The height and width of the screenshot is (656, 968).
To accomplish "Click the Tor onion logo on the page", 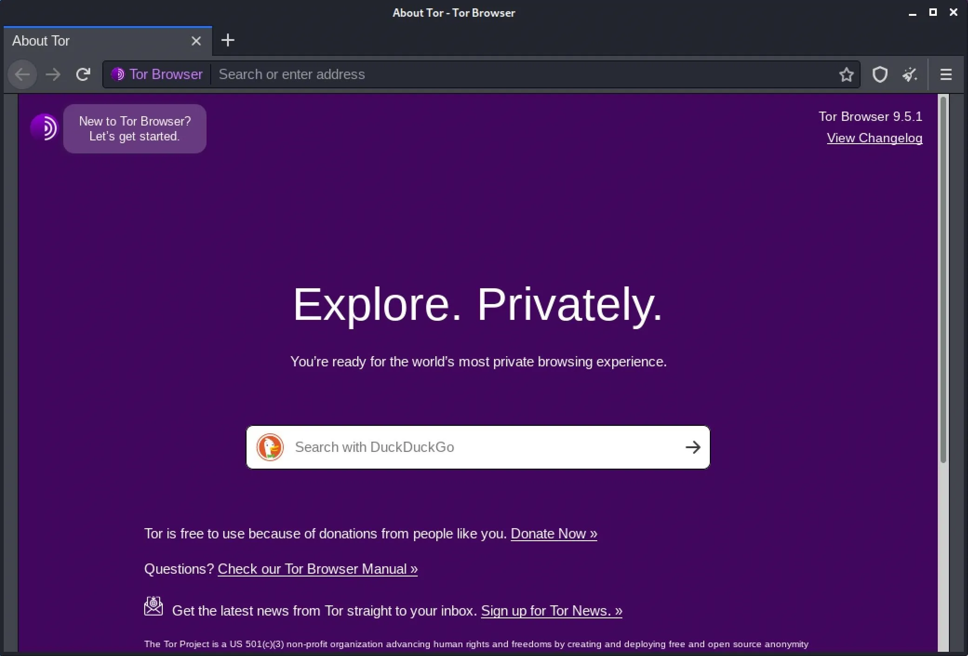I will coord(44,127).
